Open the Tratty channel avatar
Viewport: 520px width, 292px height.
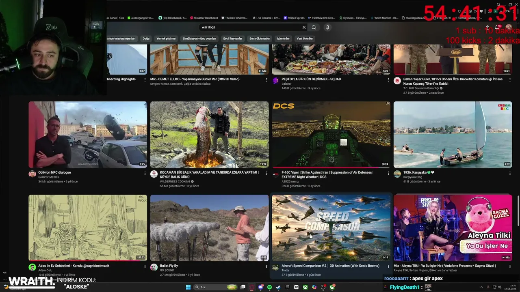(x=276, y=267)
